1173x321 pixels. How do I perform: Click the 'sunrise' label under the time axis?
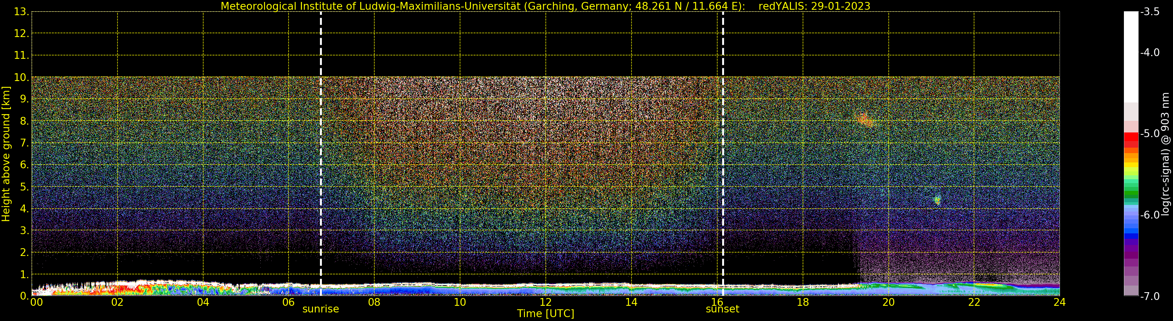321,309
